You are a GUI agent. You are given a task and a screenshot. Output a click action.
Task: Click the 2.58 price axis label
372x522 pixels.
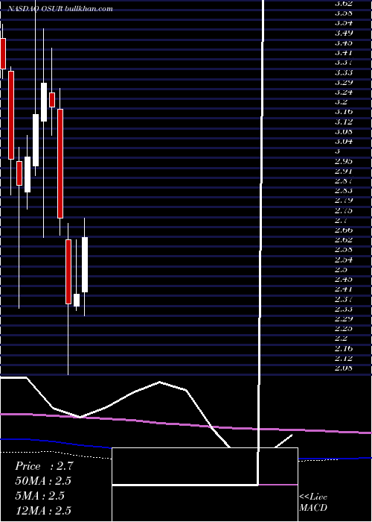click(344, 250)
